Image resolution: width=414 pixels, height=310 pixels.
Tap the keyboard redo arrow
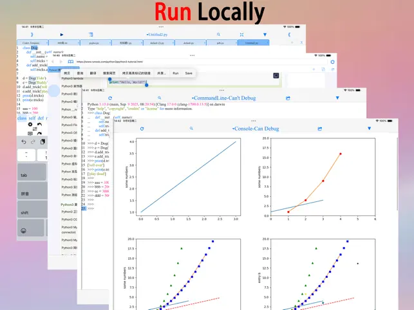tap(33, 142)
